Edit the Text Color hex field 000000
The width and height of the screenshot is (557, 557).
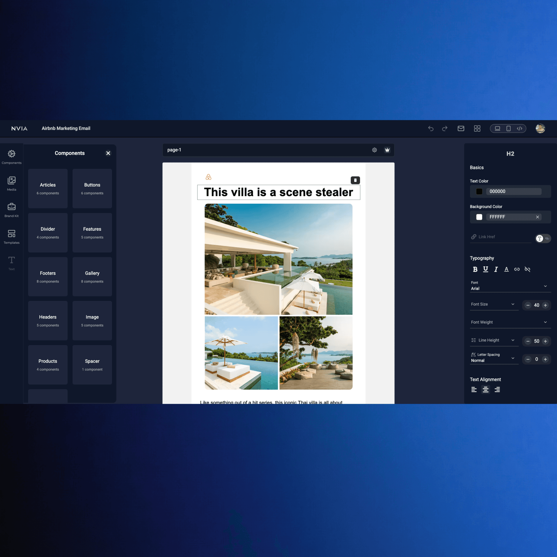pos(513,191)
